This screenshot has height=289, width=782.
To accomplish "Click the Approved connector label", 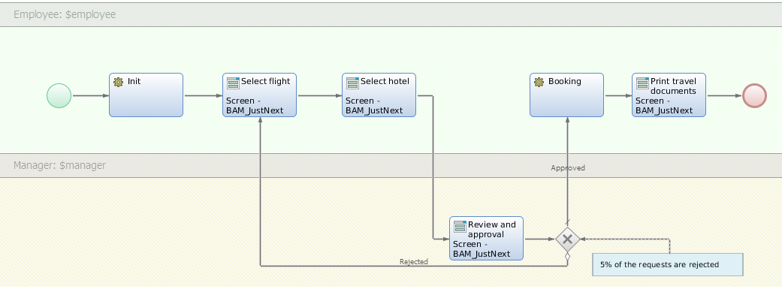I will 568,168.
